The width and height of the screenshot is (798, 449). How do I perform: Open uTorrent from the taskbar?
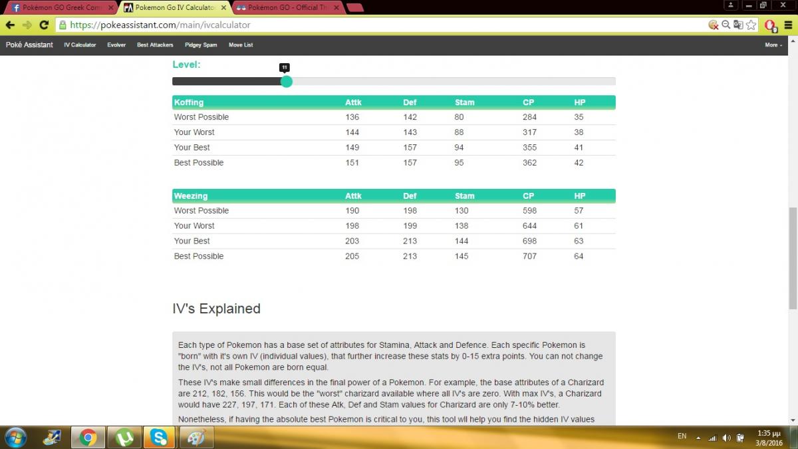pyautogui.click(x=124, y=438)
